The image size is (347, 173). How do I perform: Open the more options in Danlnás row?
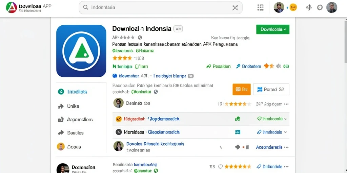tap(287, 104)
